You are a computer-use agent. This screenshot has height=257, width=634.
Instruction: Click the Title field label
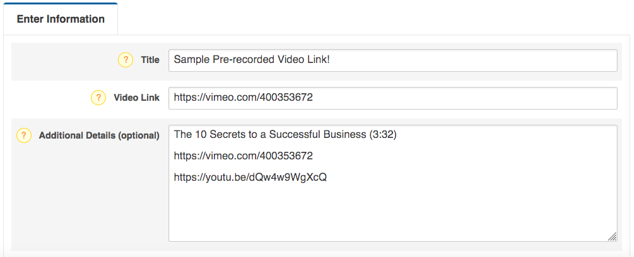(150, 60)
